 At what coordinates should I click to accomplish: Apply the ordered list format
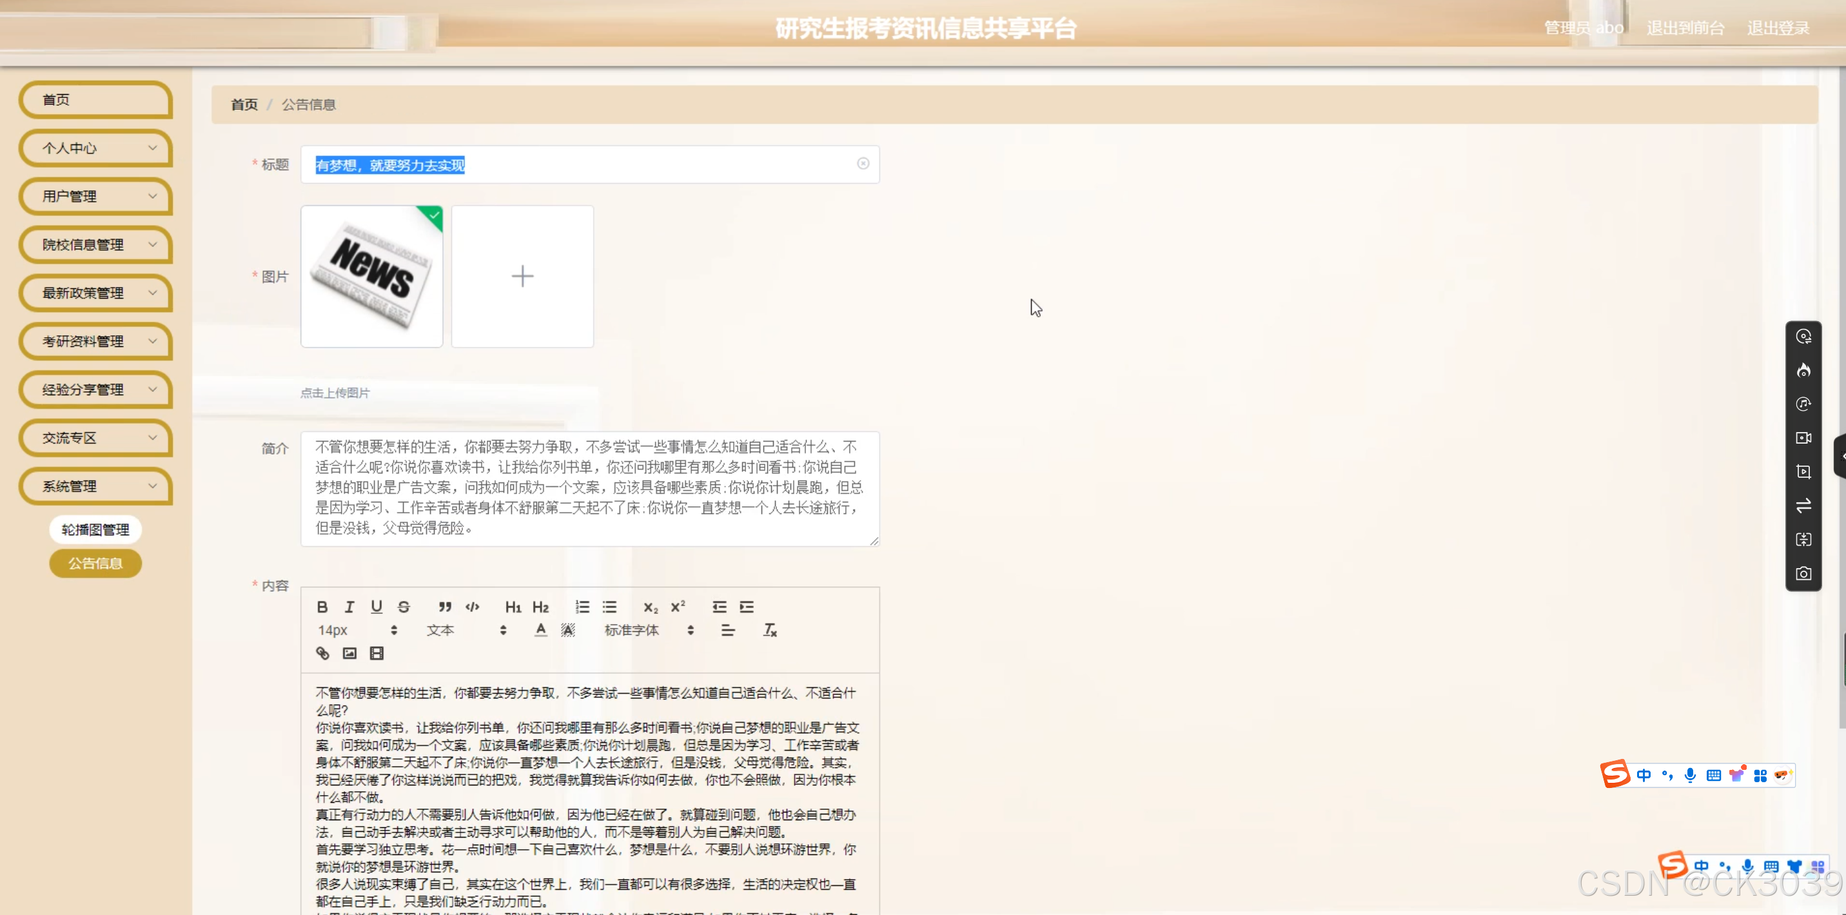(x=582, y=607)
